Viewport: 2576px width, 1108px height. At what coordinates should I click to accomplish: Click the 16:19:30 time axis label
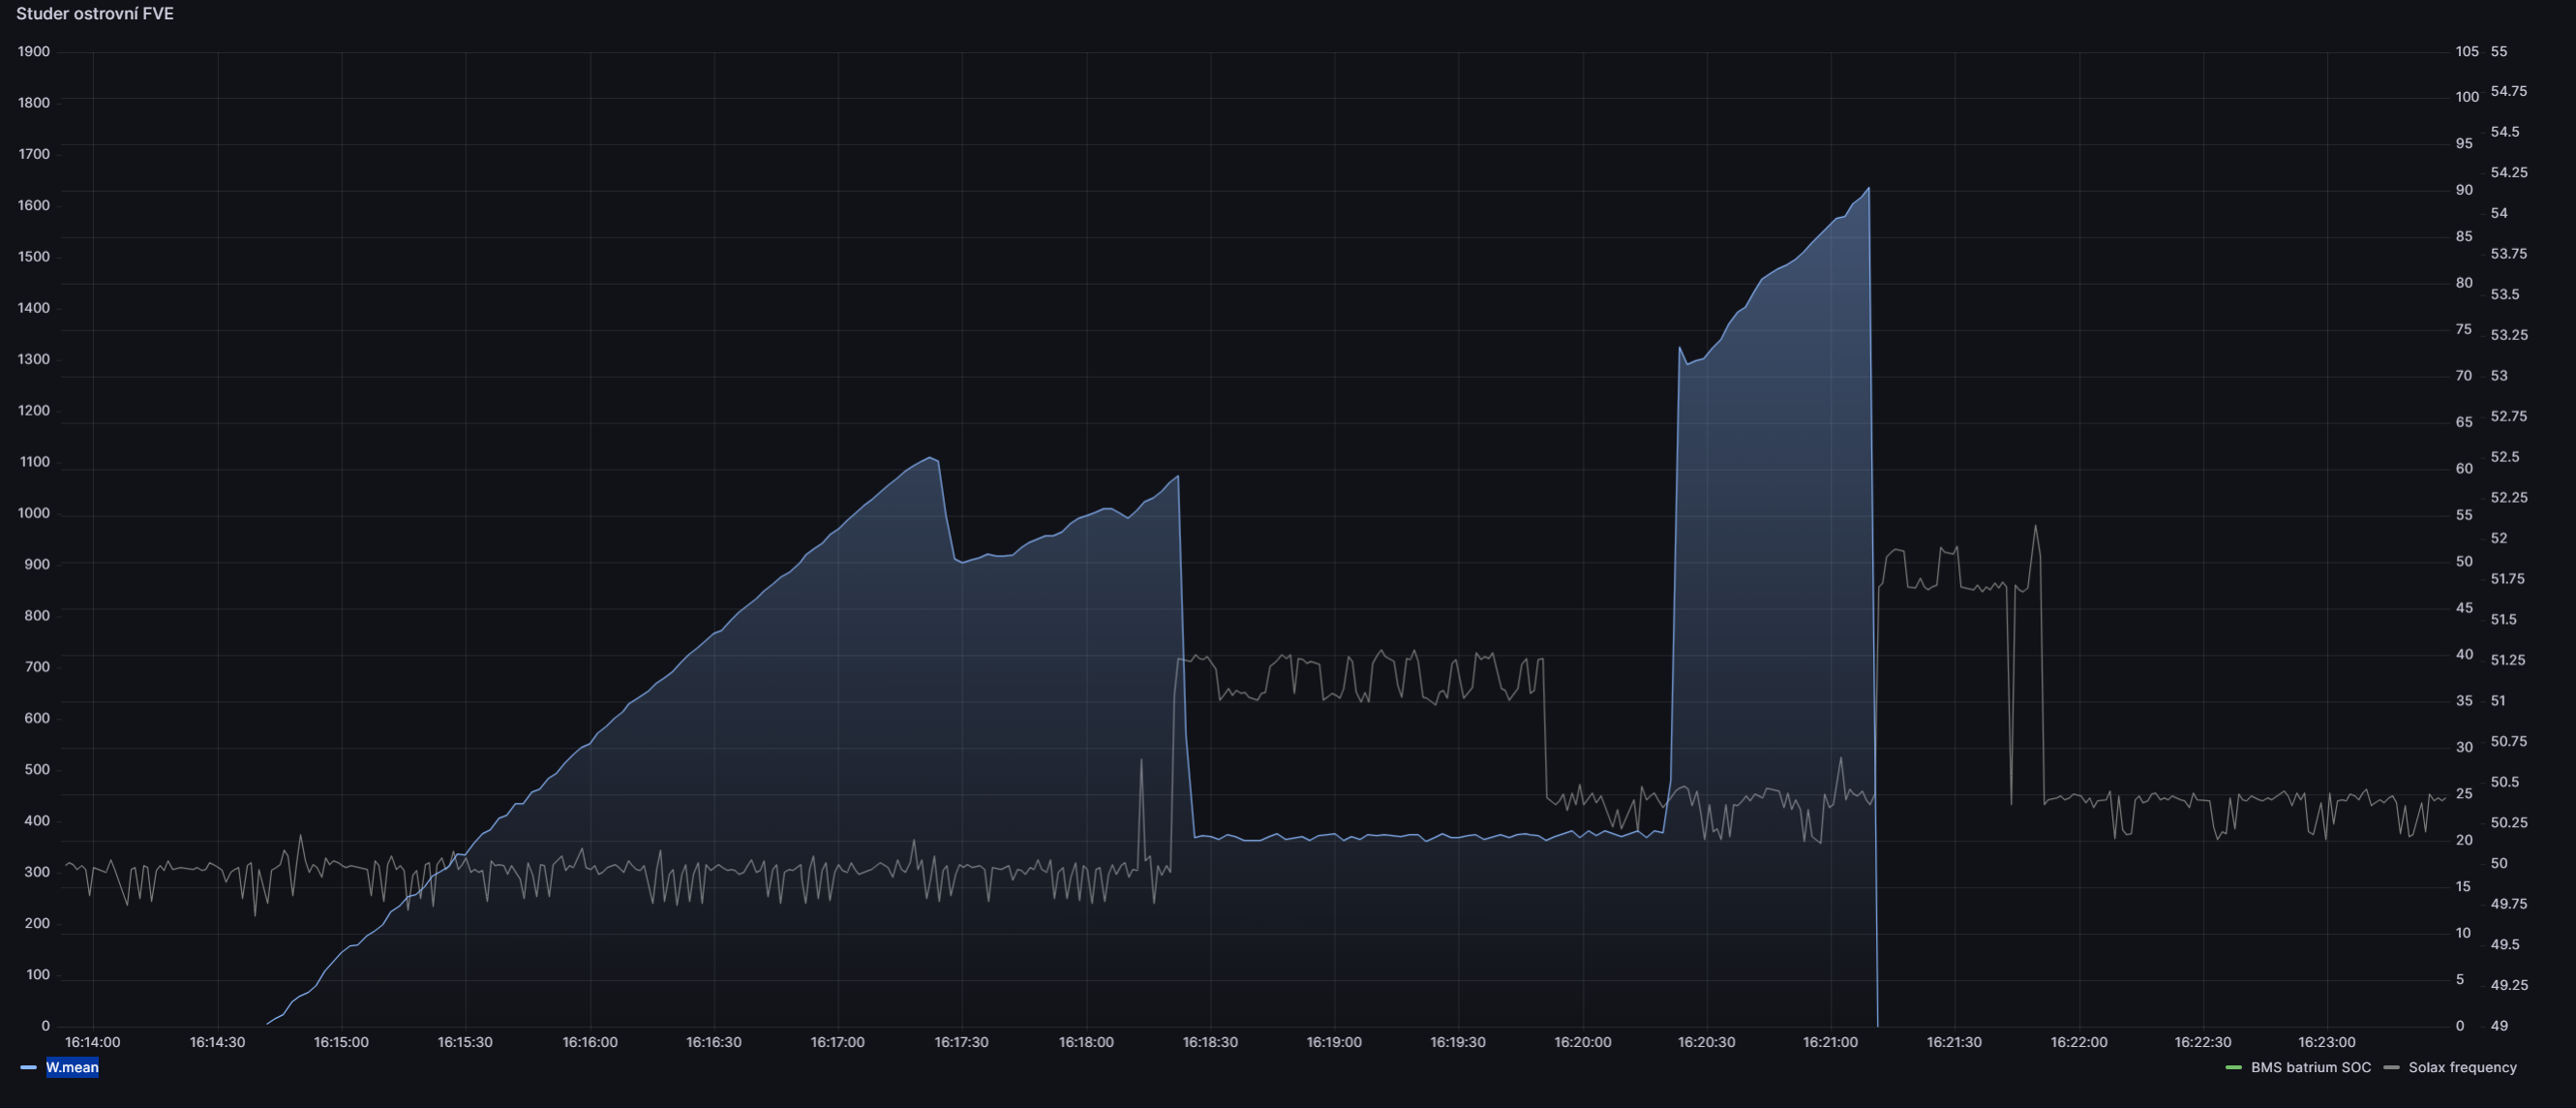(x=1458, y=1042)
